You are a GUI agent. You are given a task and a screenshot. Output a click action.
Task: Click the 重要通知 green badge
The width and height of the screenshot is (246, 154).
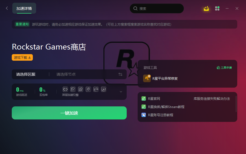[22, 24]
